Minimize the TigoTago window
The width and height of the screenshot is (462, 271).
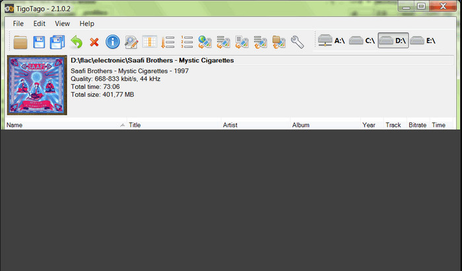[x=406, y=7]
